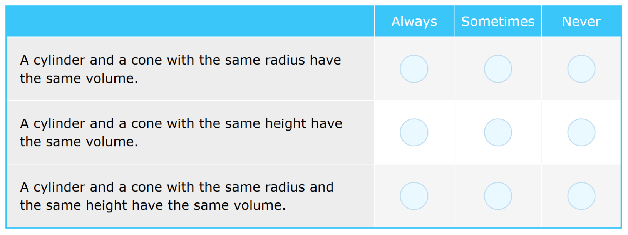
Task: Select Always for same radius statement
Action: click(414, 69)
